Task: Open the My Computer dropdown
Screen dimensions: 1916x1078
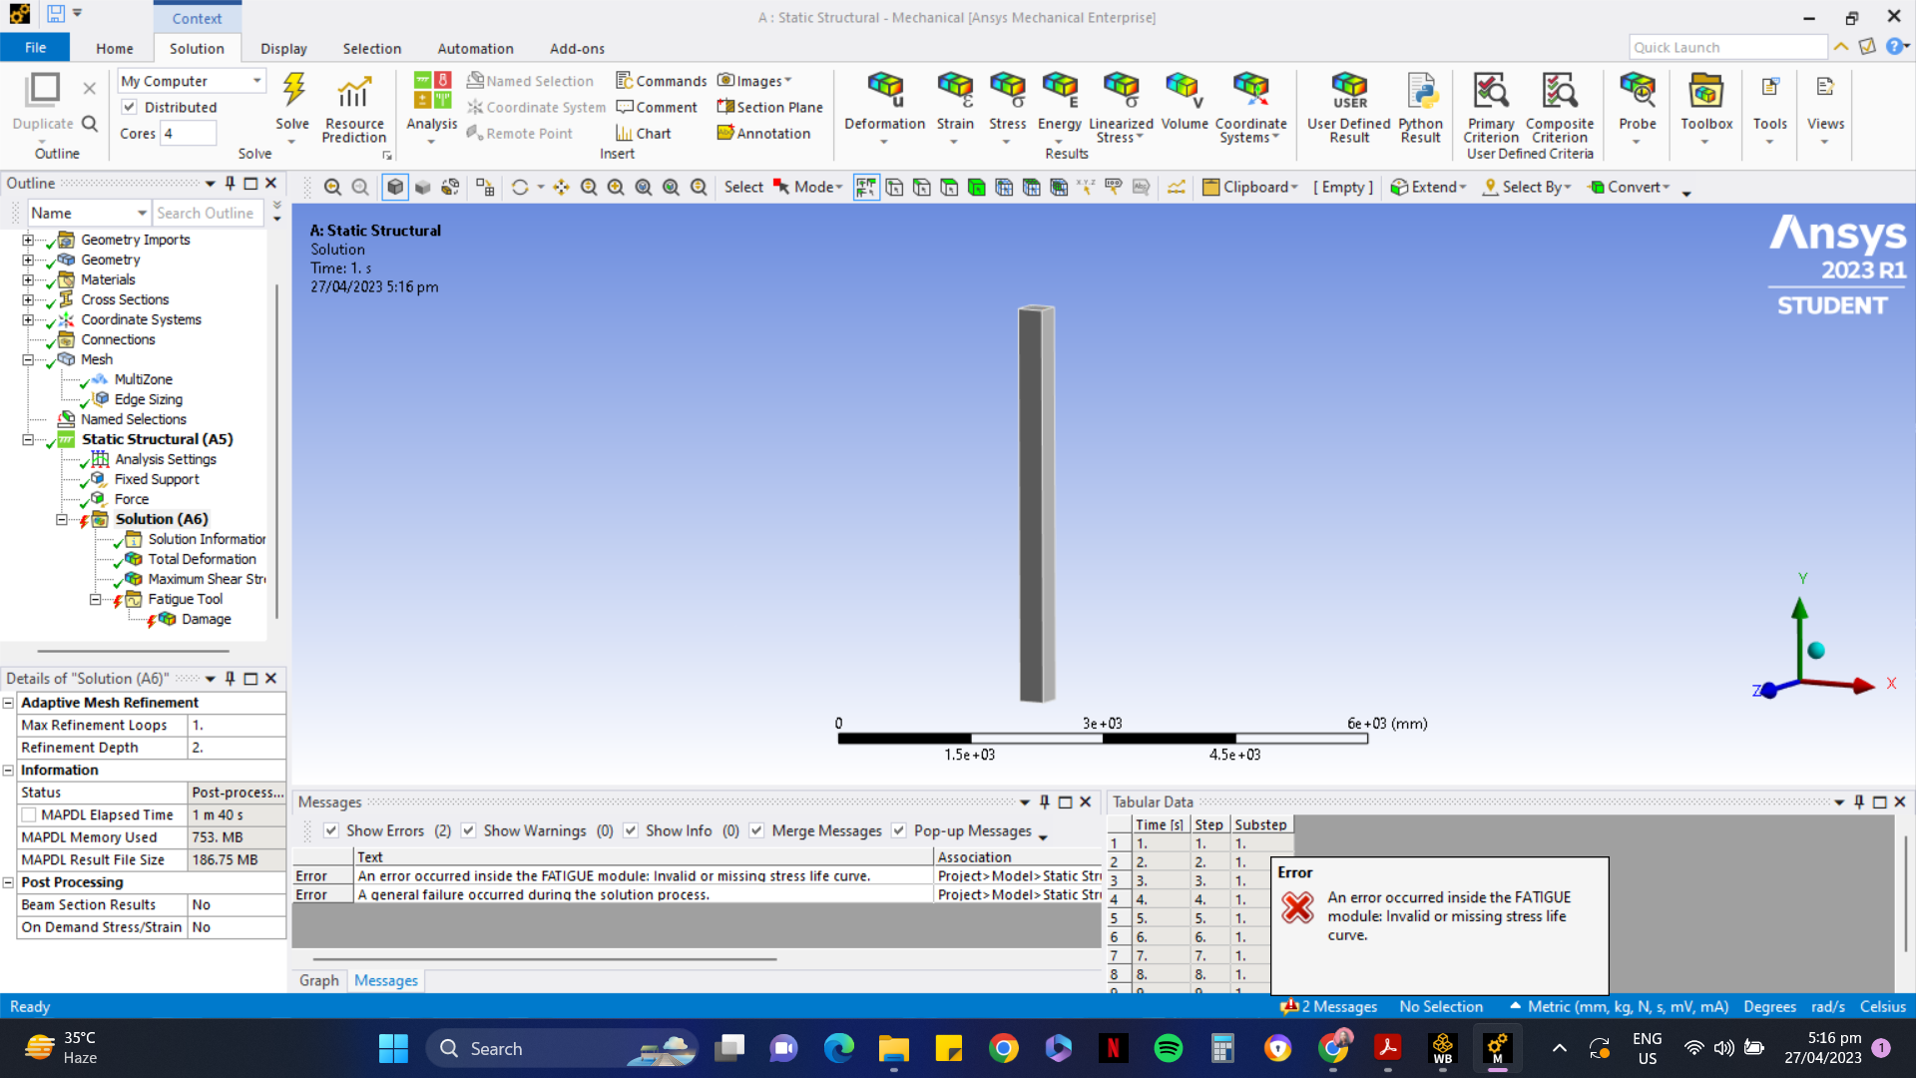Action: tap(256, 81)
